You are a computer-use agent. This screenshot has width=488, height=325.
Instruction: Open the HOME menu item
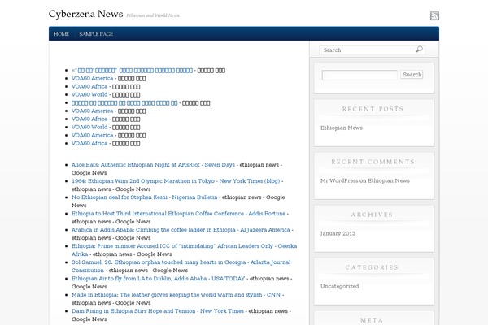(x=61, y=34)
